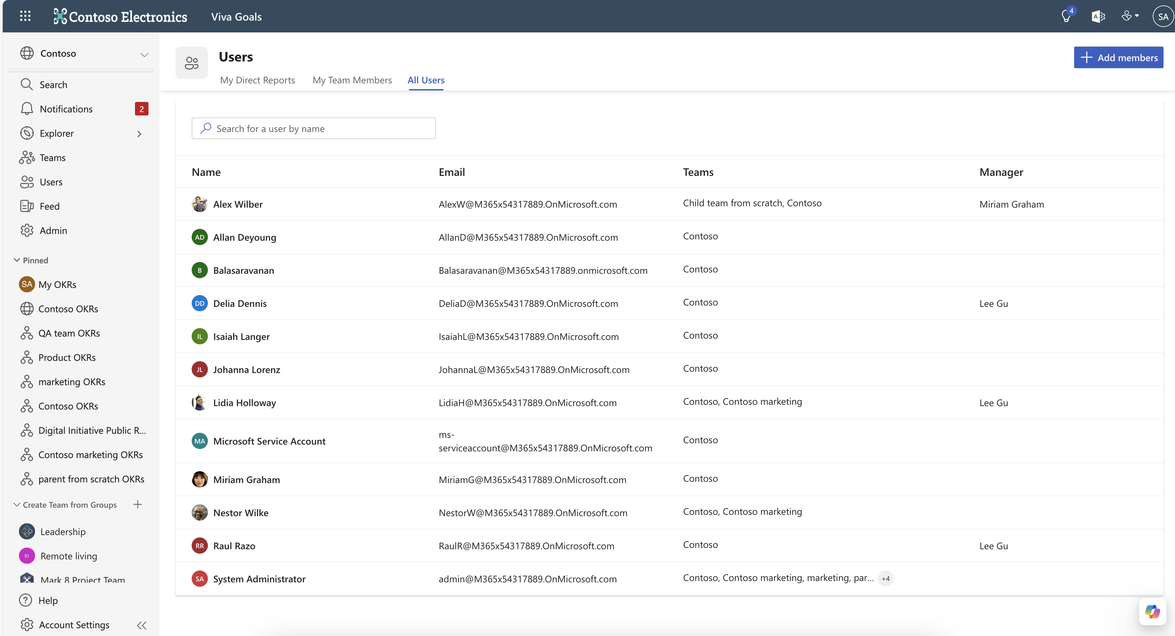Open Feed in the sidebar
This screenshot has height=636, width=1175.
click(x=49, y=206)
